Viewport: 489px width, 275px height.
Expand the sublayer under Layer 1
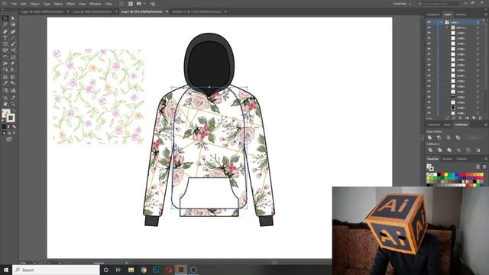point(447,27)
